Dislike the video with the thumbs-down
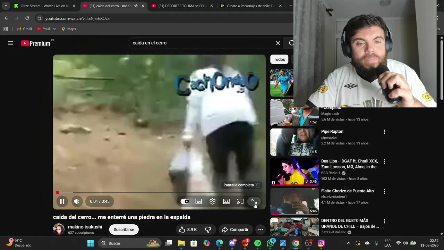Viewport: 444px width, 250px height. click(208, 230)
